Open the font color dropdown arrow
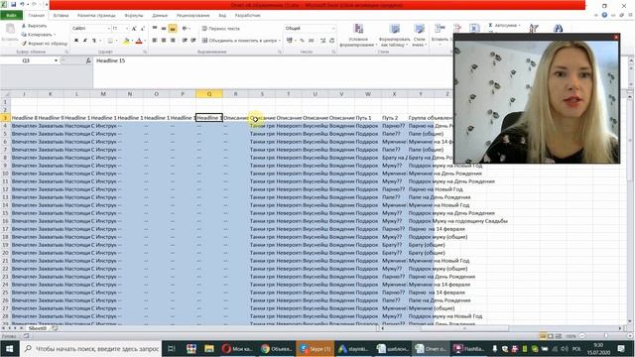Screen dimensions: 635x357 point(145,41)
